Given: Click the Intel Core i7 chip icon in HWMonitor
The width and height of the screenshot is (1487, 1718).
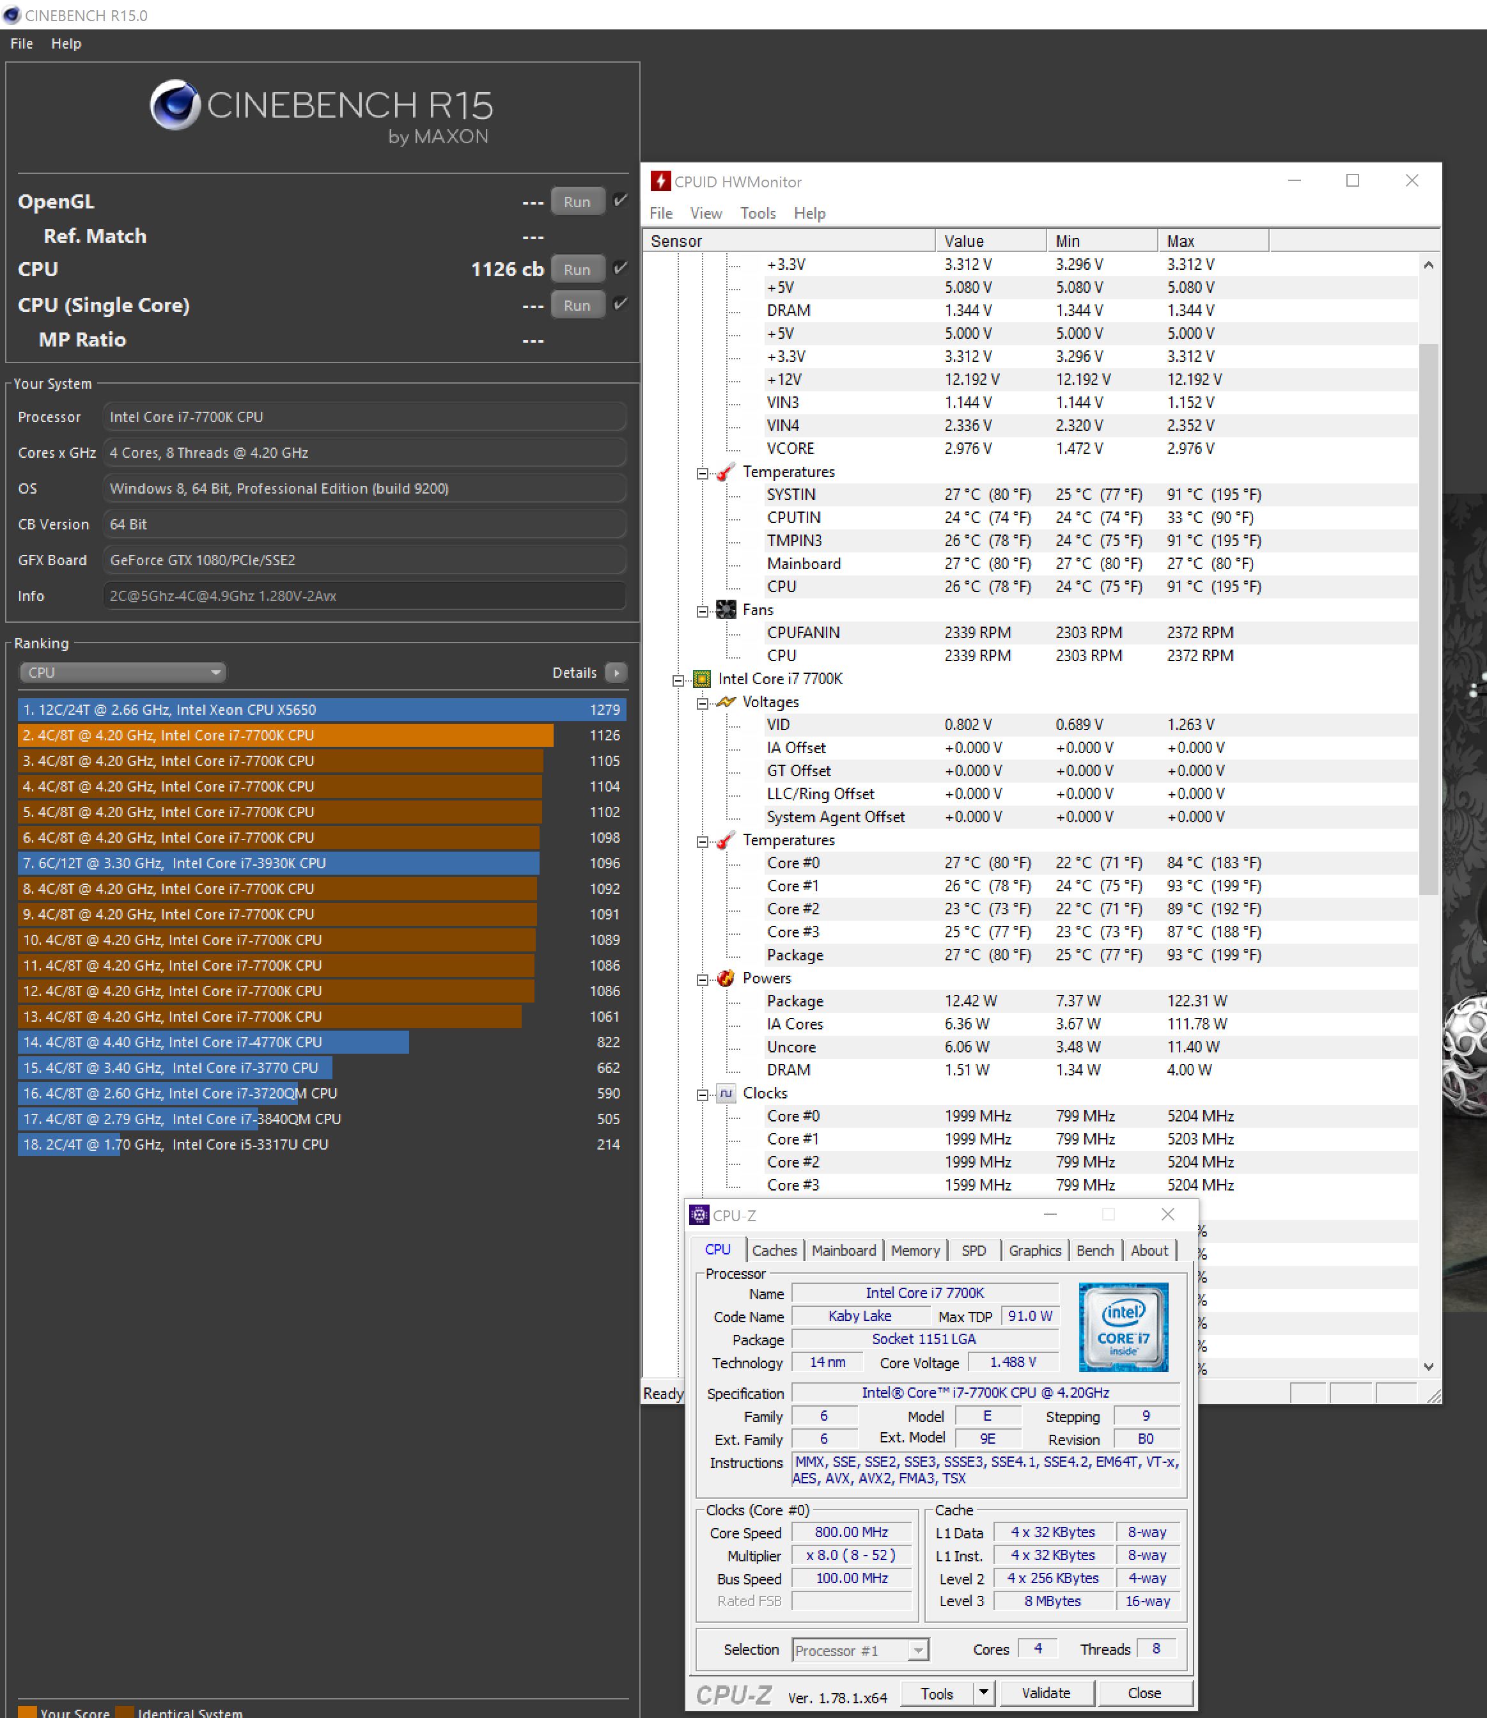Looking at the screenshot, I should (x=702, y=679).
